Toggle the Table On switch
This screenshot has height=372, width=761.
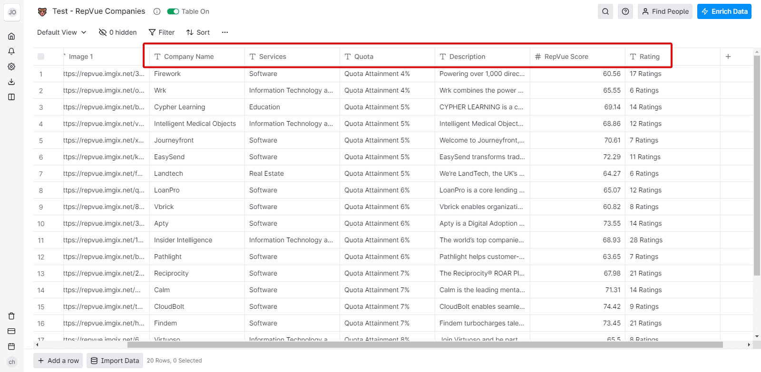pos(173,11)
